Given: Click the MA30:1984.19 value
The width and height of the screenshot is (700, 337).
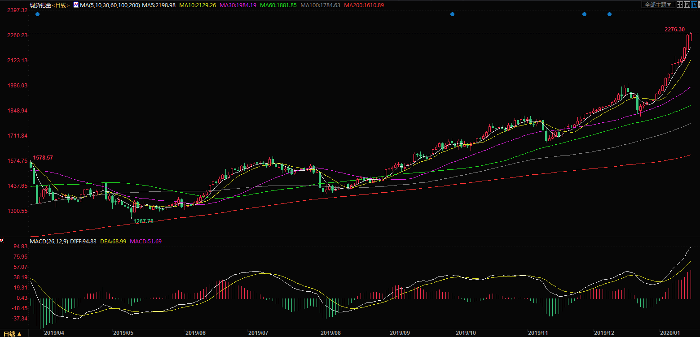Looking at the screenshot, I should point(238,5).
